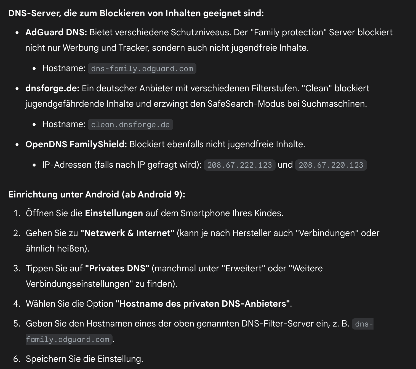
Task: Click the bold 'AdGuard DNS:' label
Action: [56, 32]
